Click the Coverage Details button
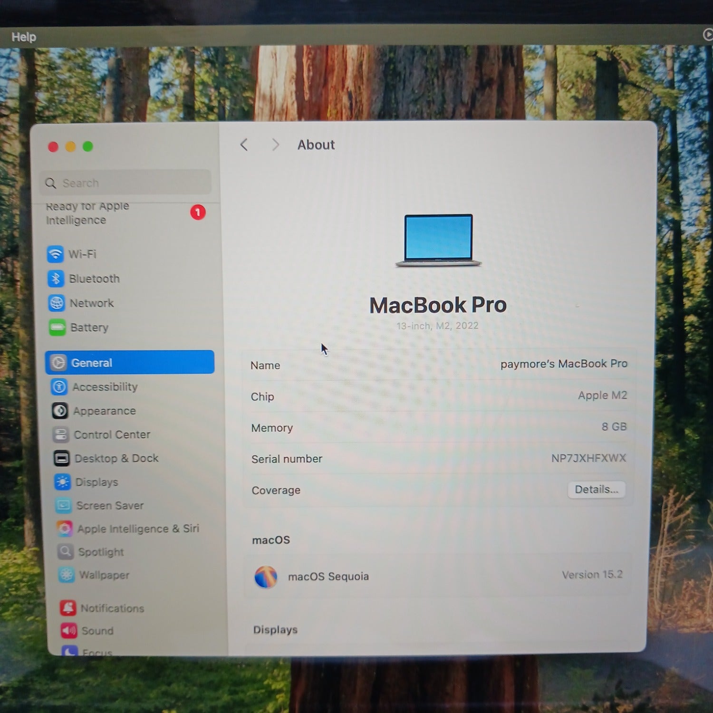 pyautogui.click(x=596, y=490)
